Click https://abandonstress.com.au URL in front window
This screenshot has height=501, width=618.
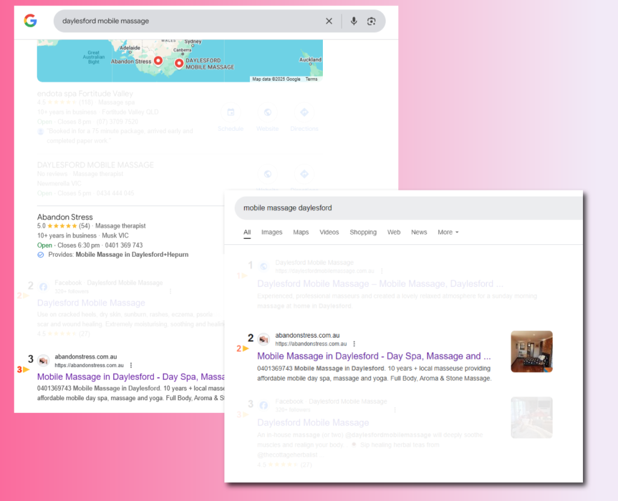(x=311, y=344)
